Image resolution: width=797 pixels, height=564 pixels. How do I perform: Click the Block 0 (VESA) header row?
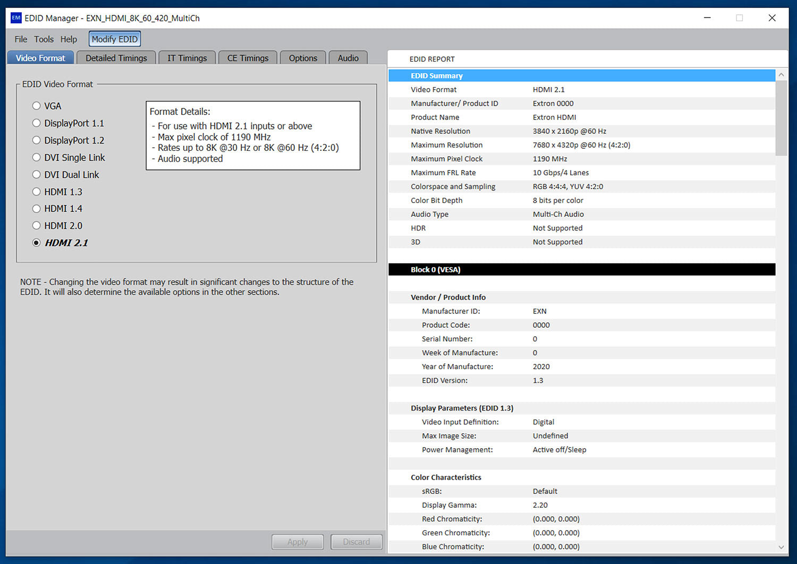(582, 270)
